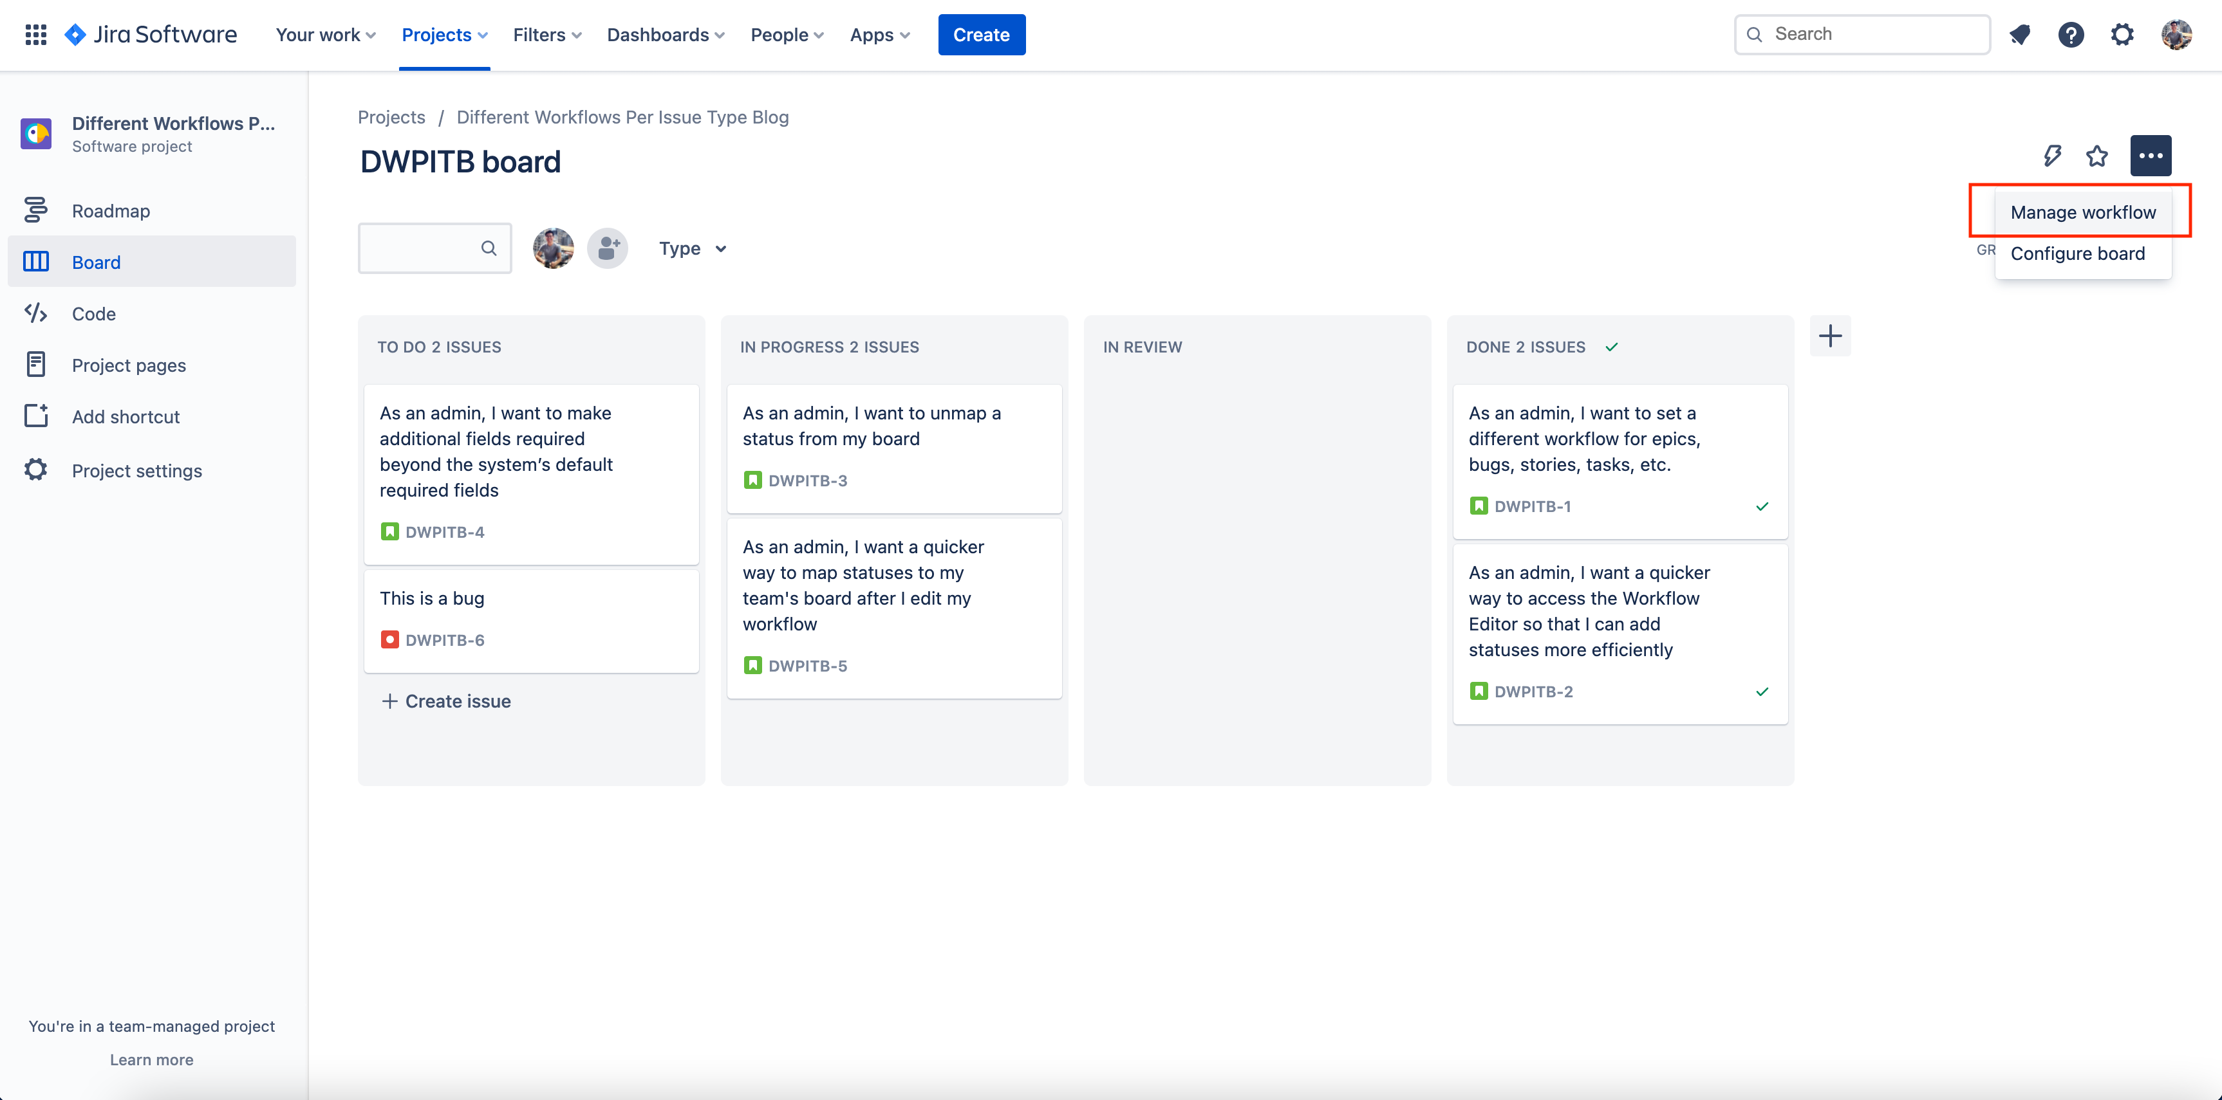Star the DWPITB board
Screen dimensions: 2222x1100
click(x=2097, y=156)
